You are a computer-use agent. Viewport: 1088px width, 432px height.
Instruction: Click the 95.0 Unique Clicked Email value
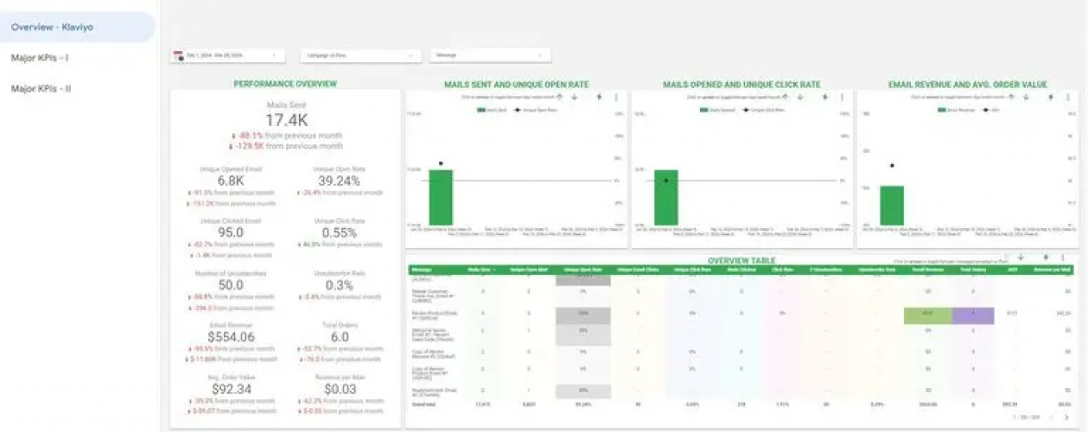230,233
